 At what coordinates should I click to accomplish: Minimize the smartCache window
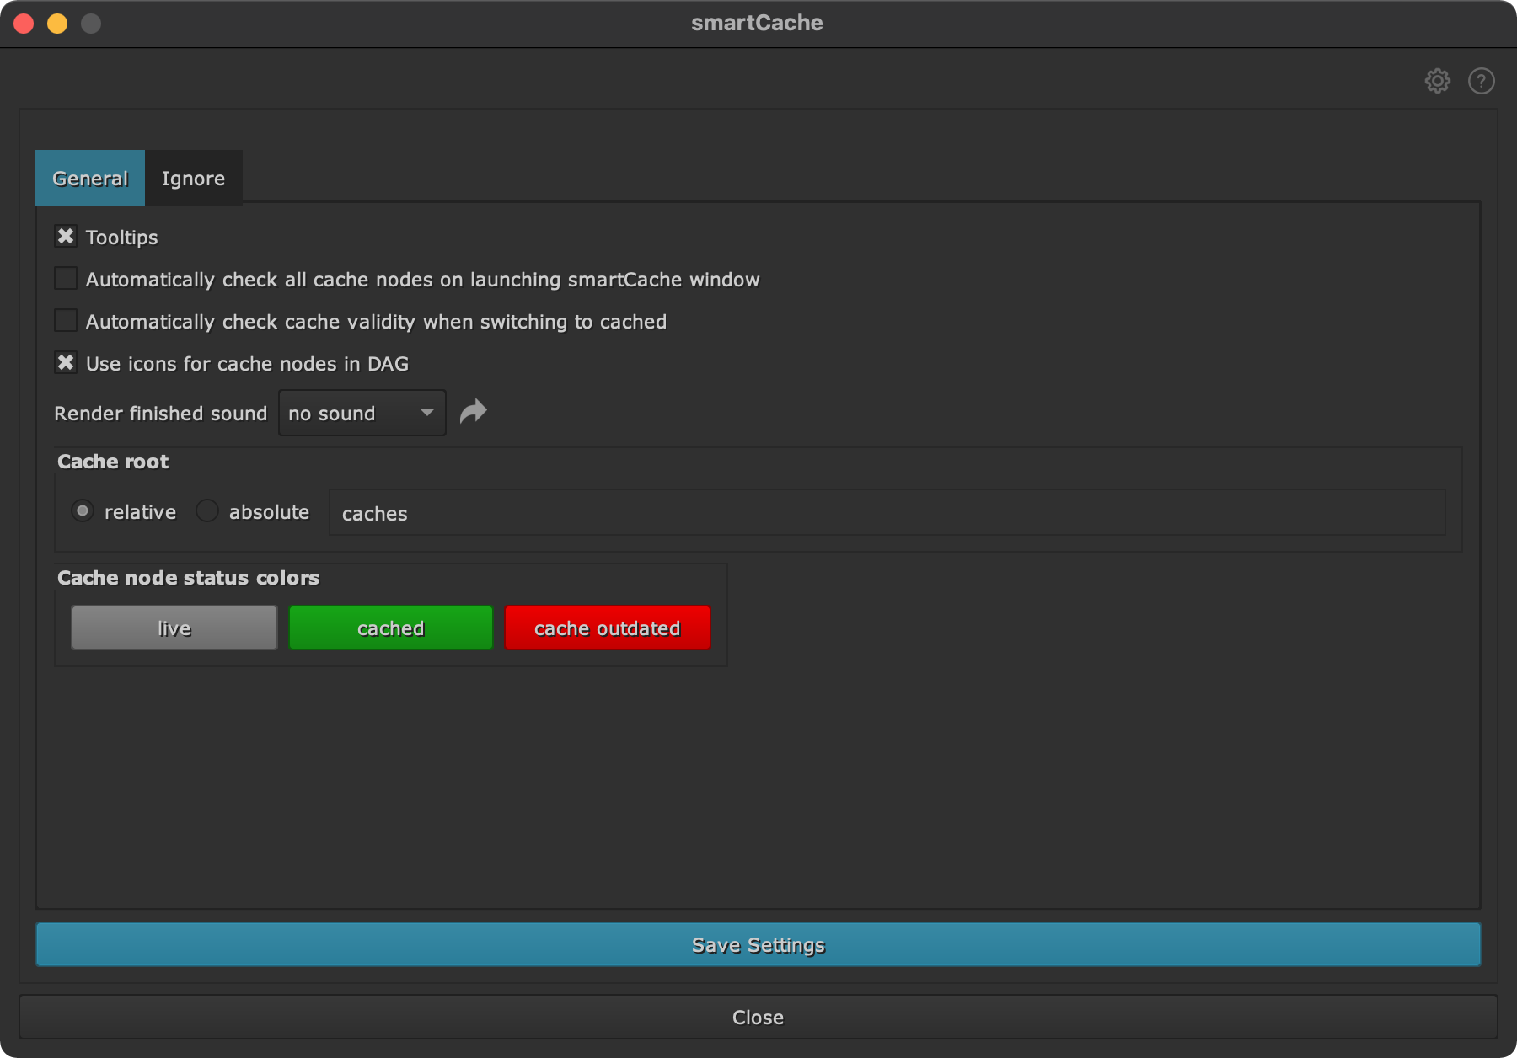click(57, 24)
